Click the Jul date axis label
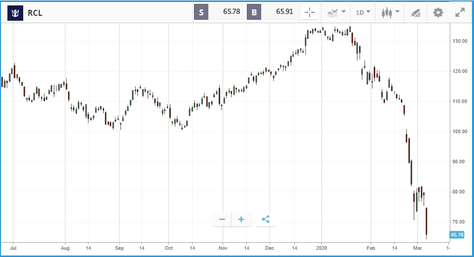This screenshot has width=474, height=257. coord(13,248)
